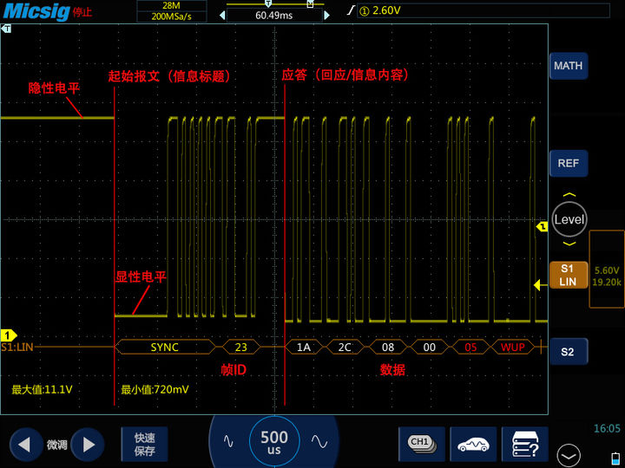Tap the S1:LIN bus label
The height and width of the screenshot is (468, 625).
pyautogui.click(x=17, y=347)
